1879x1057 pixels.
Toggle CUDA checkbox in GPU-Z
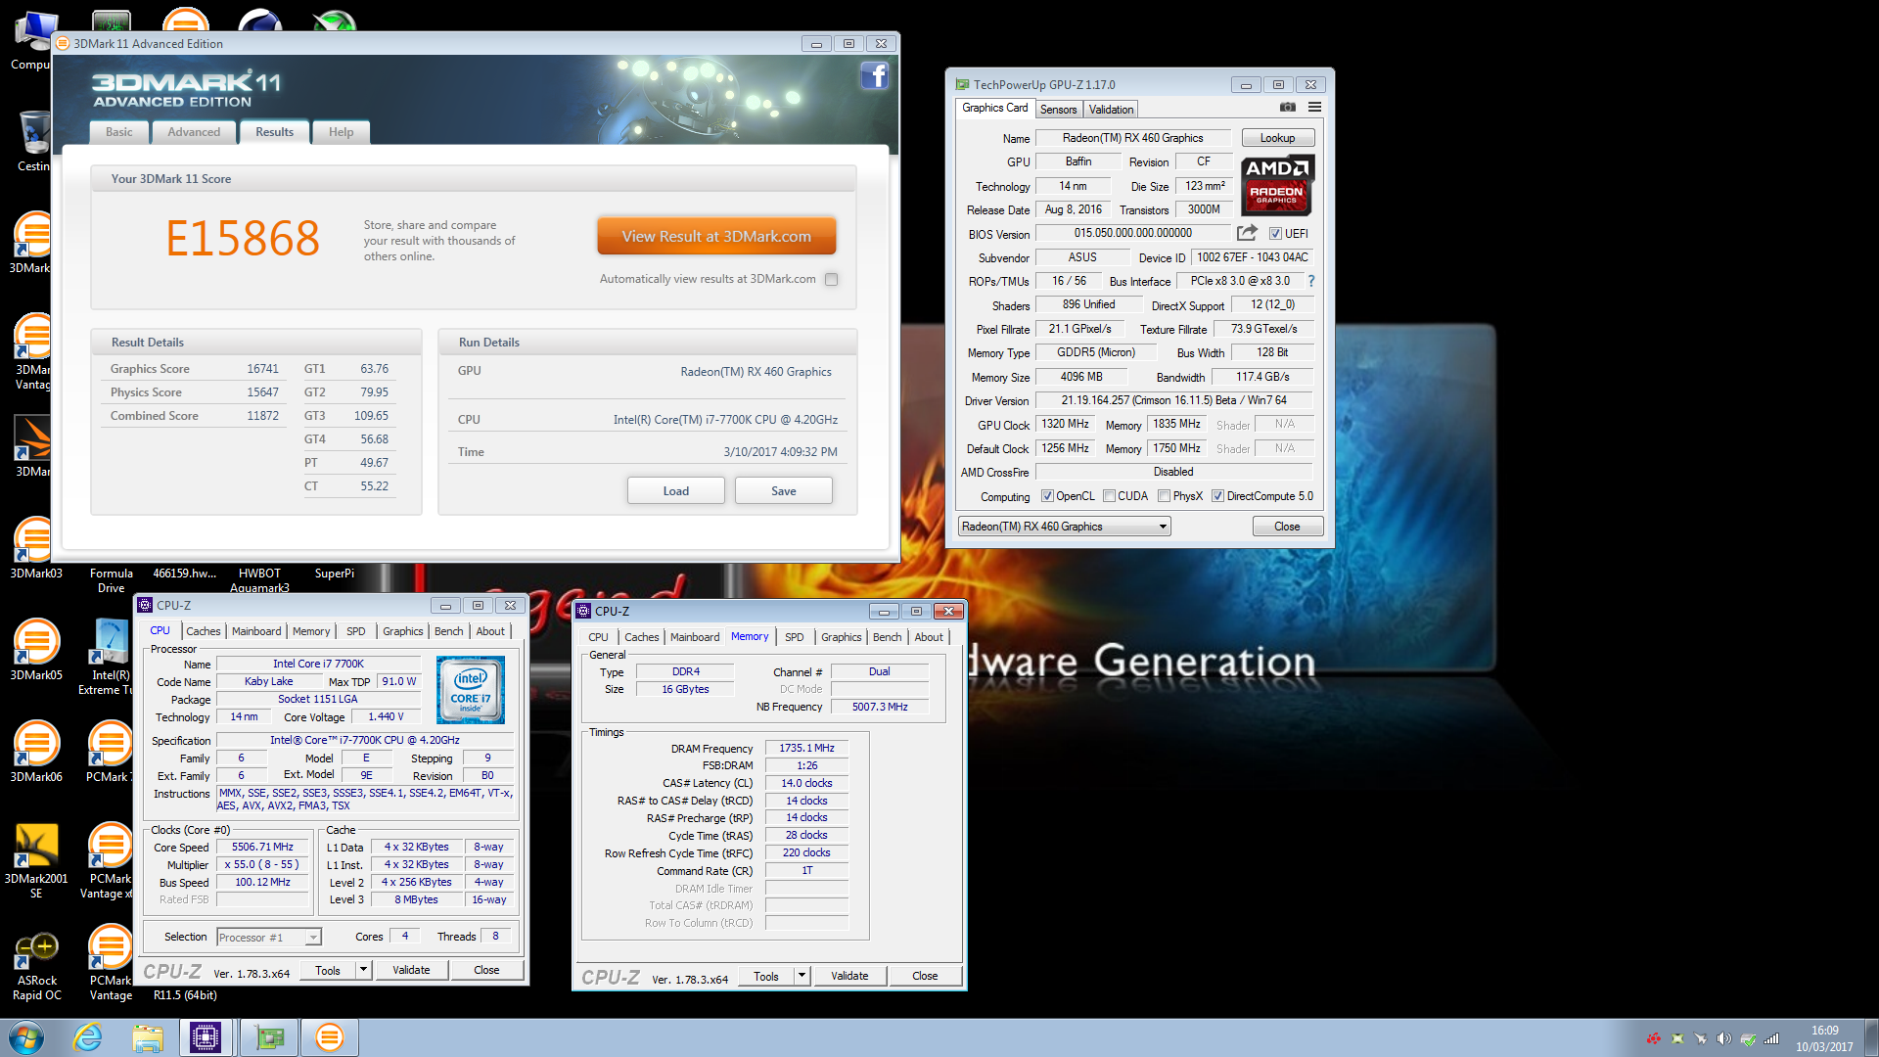[1109, 496]
